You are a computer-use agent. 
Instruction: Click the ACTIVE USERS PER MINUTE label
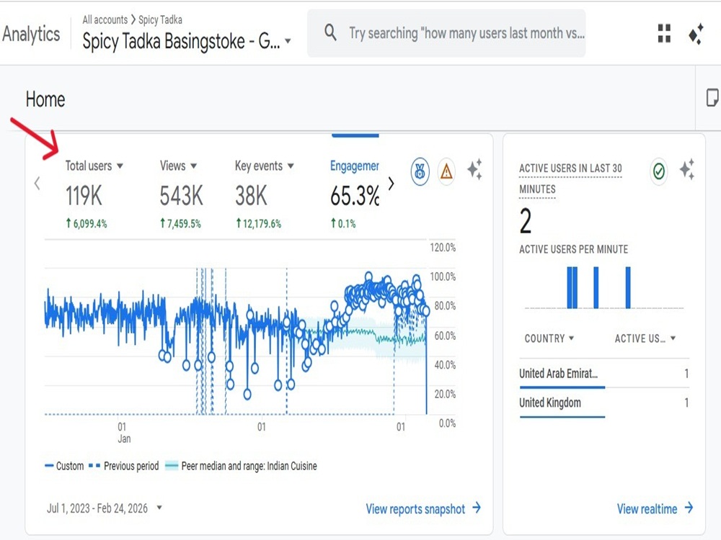coord(573,249)
